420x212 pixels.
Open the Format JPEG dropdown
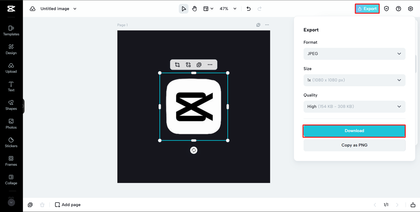354,54
